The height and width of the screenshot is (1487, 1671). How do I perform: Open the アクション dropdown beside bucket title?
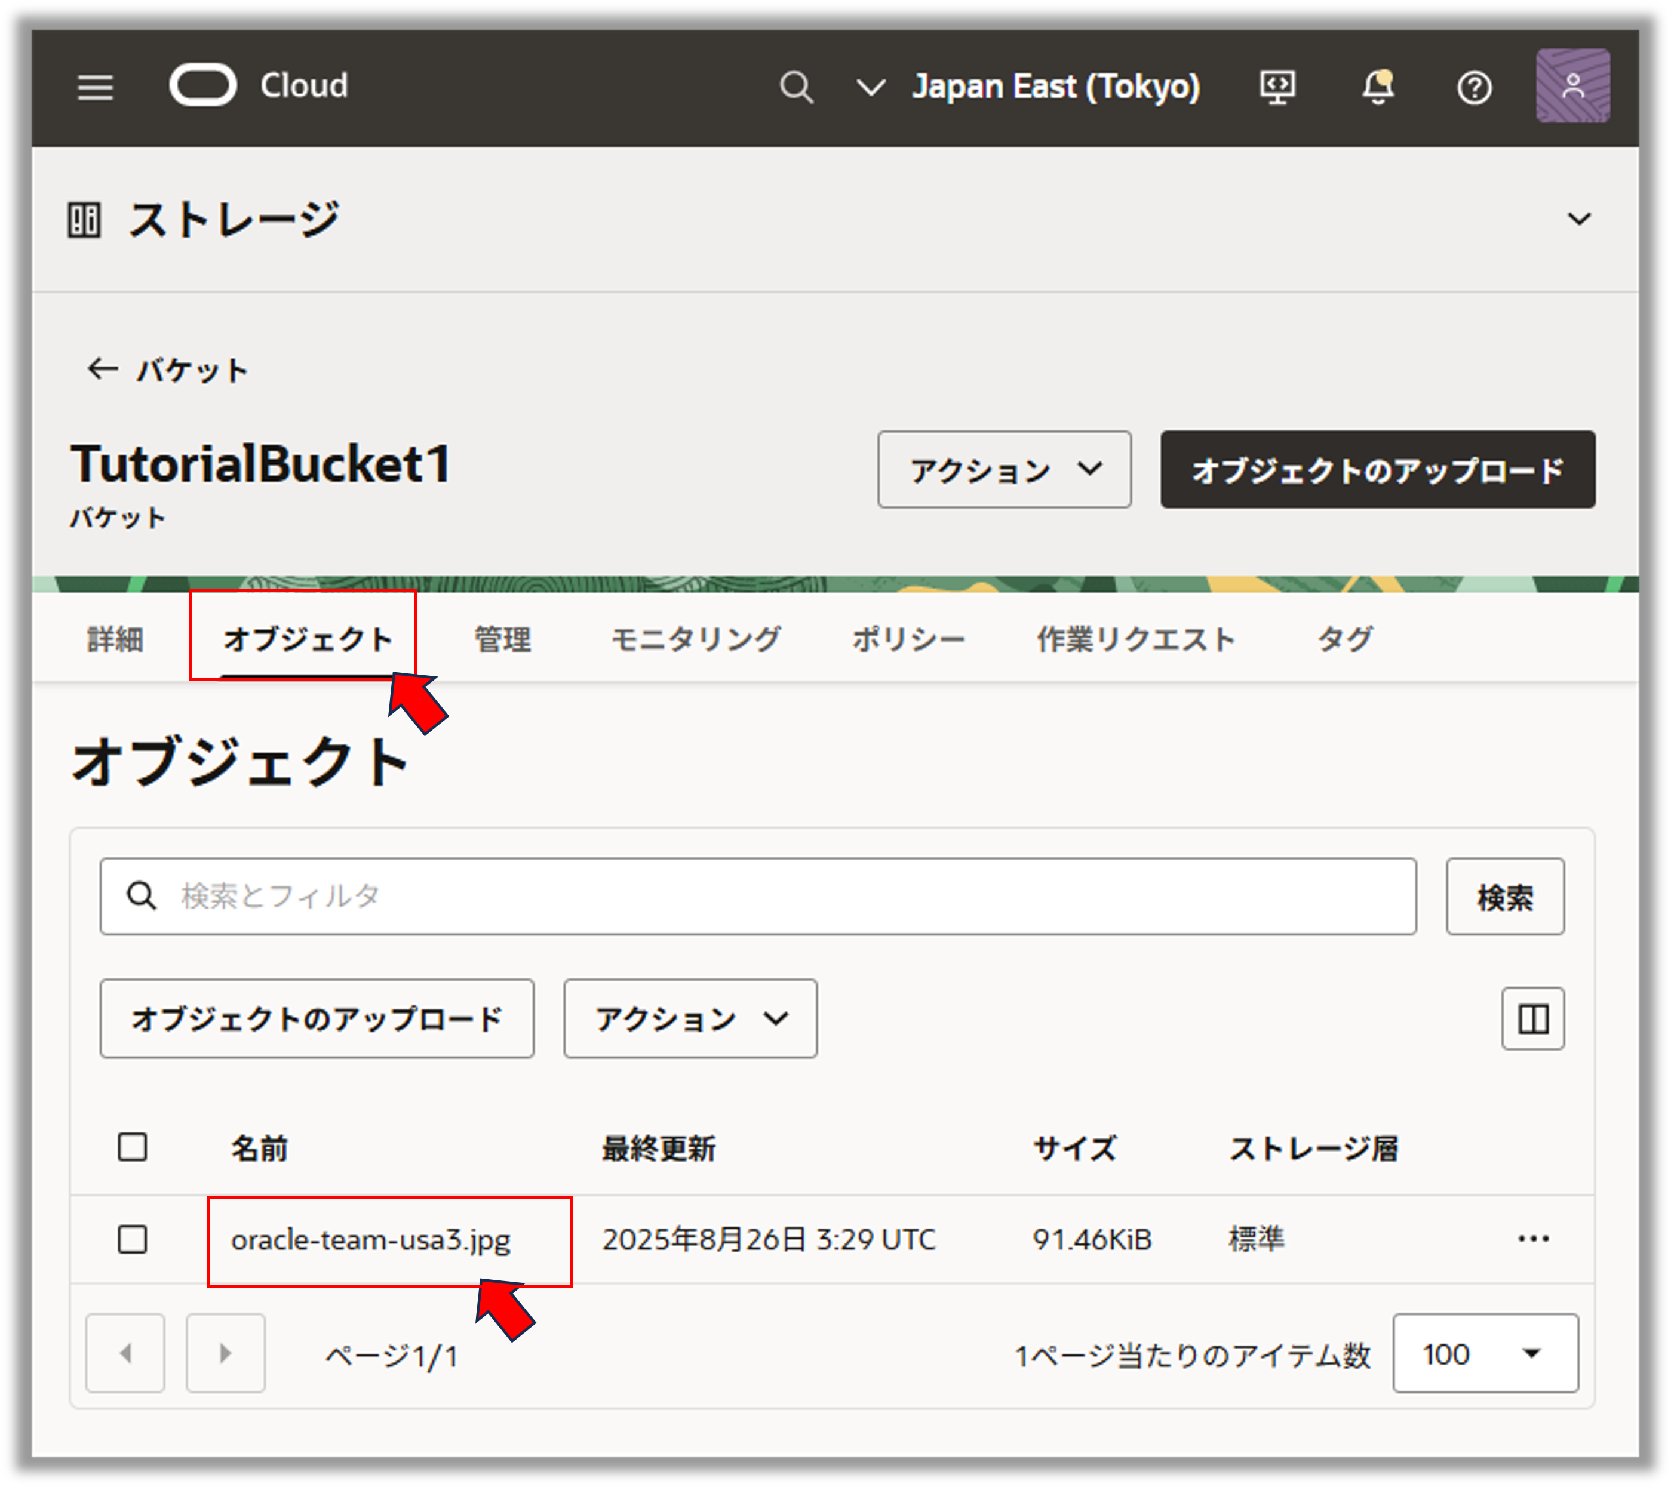(1004, 470)
